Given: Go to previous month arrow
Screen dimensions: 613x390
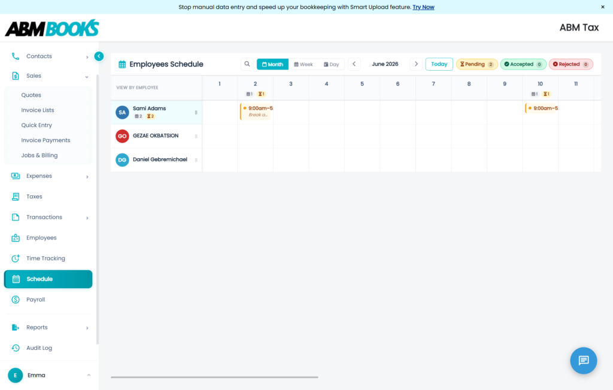Looking at the screenshot, I should tap(354, 64).
